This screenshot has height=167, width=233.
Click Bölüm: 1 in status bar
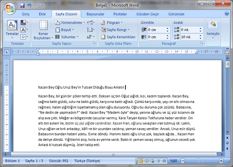click(x=12, y=161)
